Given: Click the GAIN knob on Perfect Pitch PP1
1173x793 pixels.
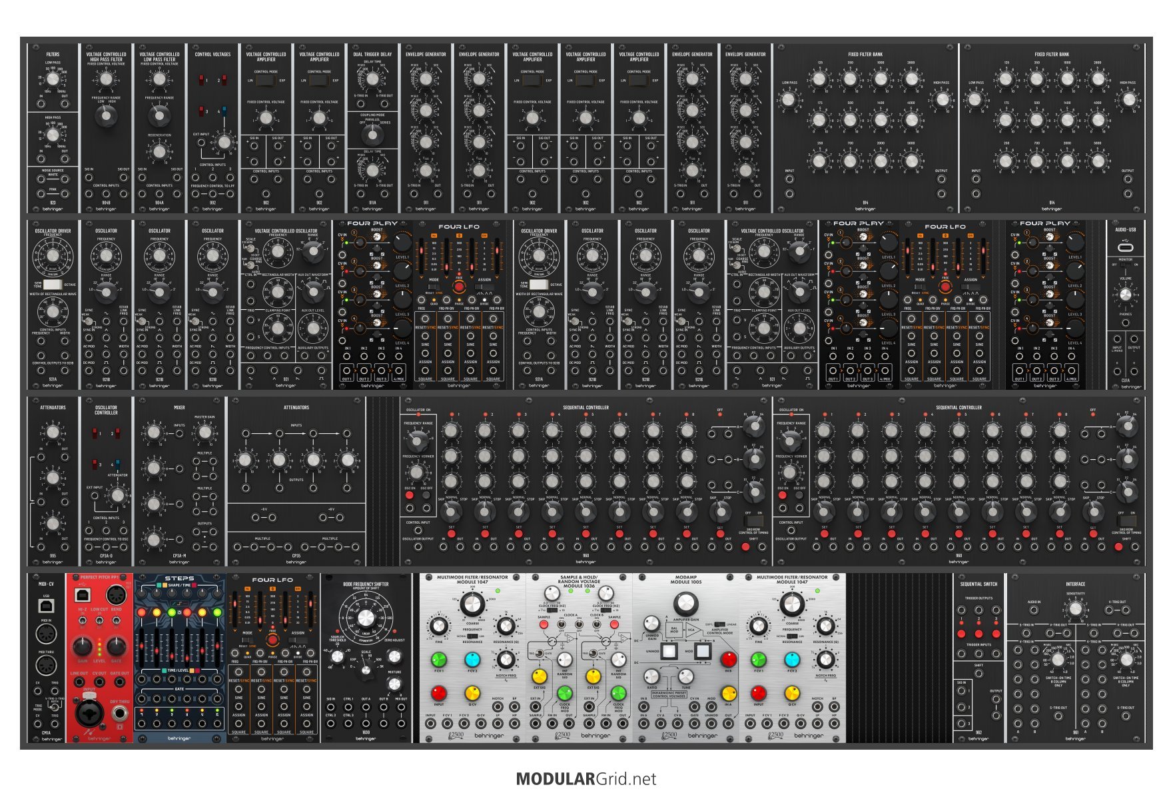Looking at the screenshot, I should tap(83, 646).
